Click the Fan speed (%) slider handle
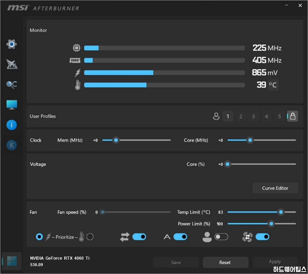This screenshot has width=308, height=274. tap(102, 212)
